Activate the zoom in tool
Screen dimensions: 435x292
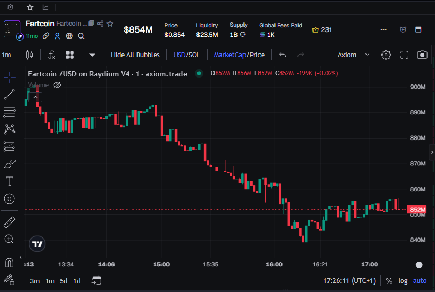click(x=10, y=239)
